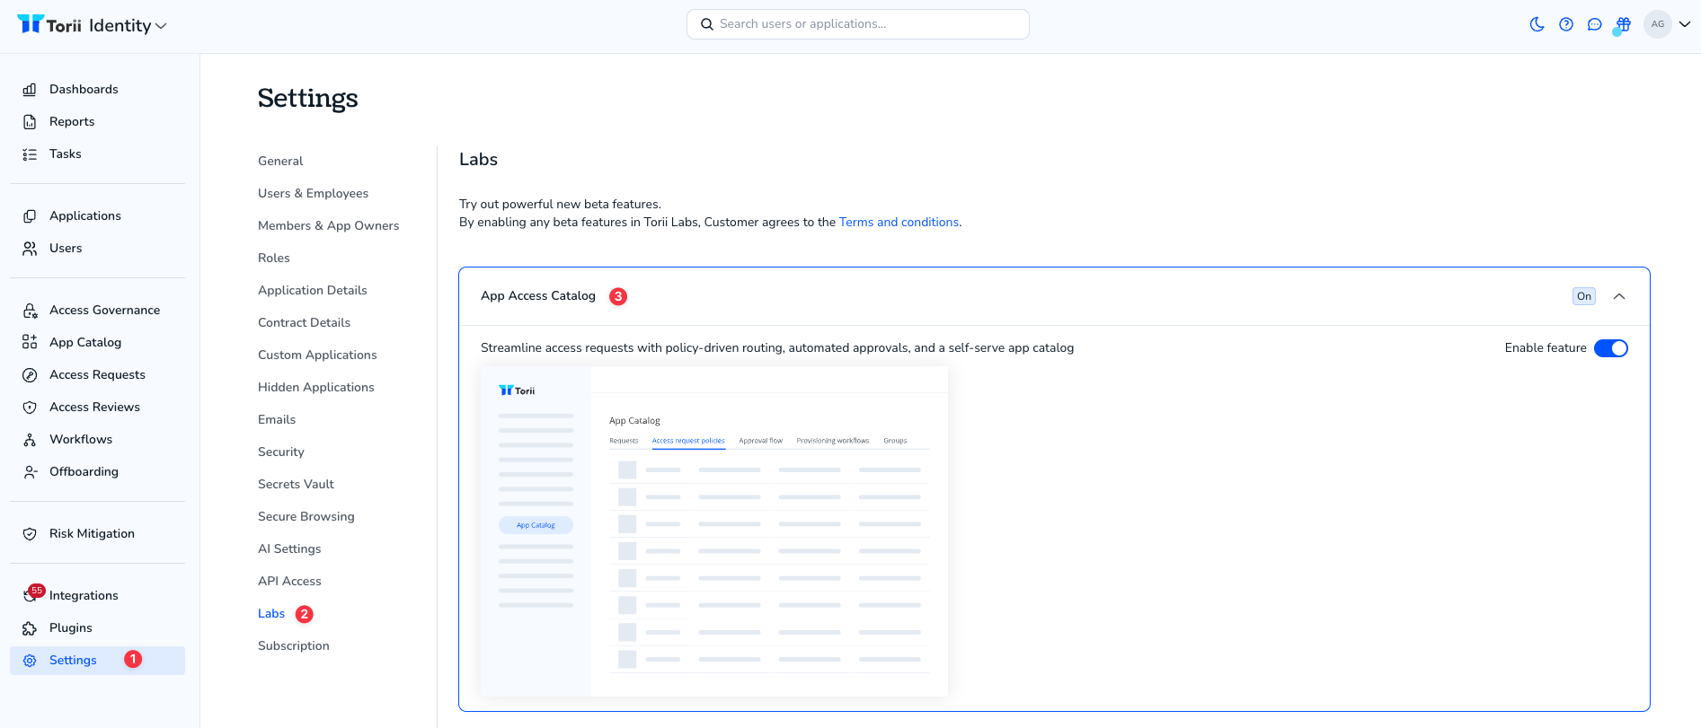Open Plugins page
1701x728 pixels.
coord(71,627)
